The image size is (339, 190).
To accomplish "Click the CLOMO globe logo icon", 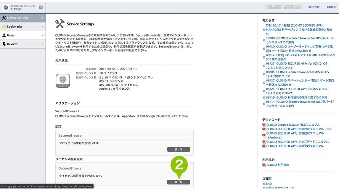I will [6, 7].
